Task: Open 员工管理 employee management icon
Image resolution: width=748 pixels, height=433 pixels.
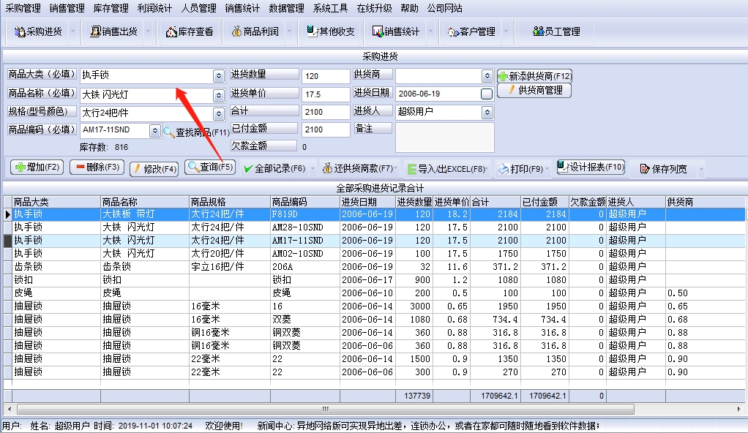Action: pos(538,31)
